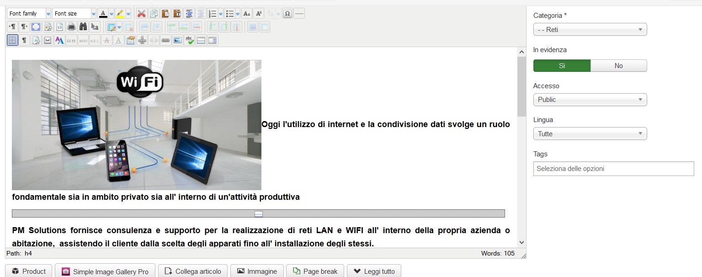The width and height of the screenshot is (702, 277).
Task: Toggle visual aids grid button
Action: click(x=12, y=40)
